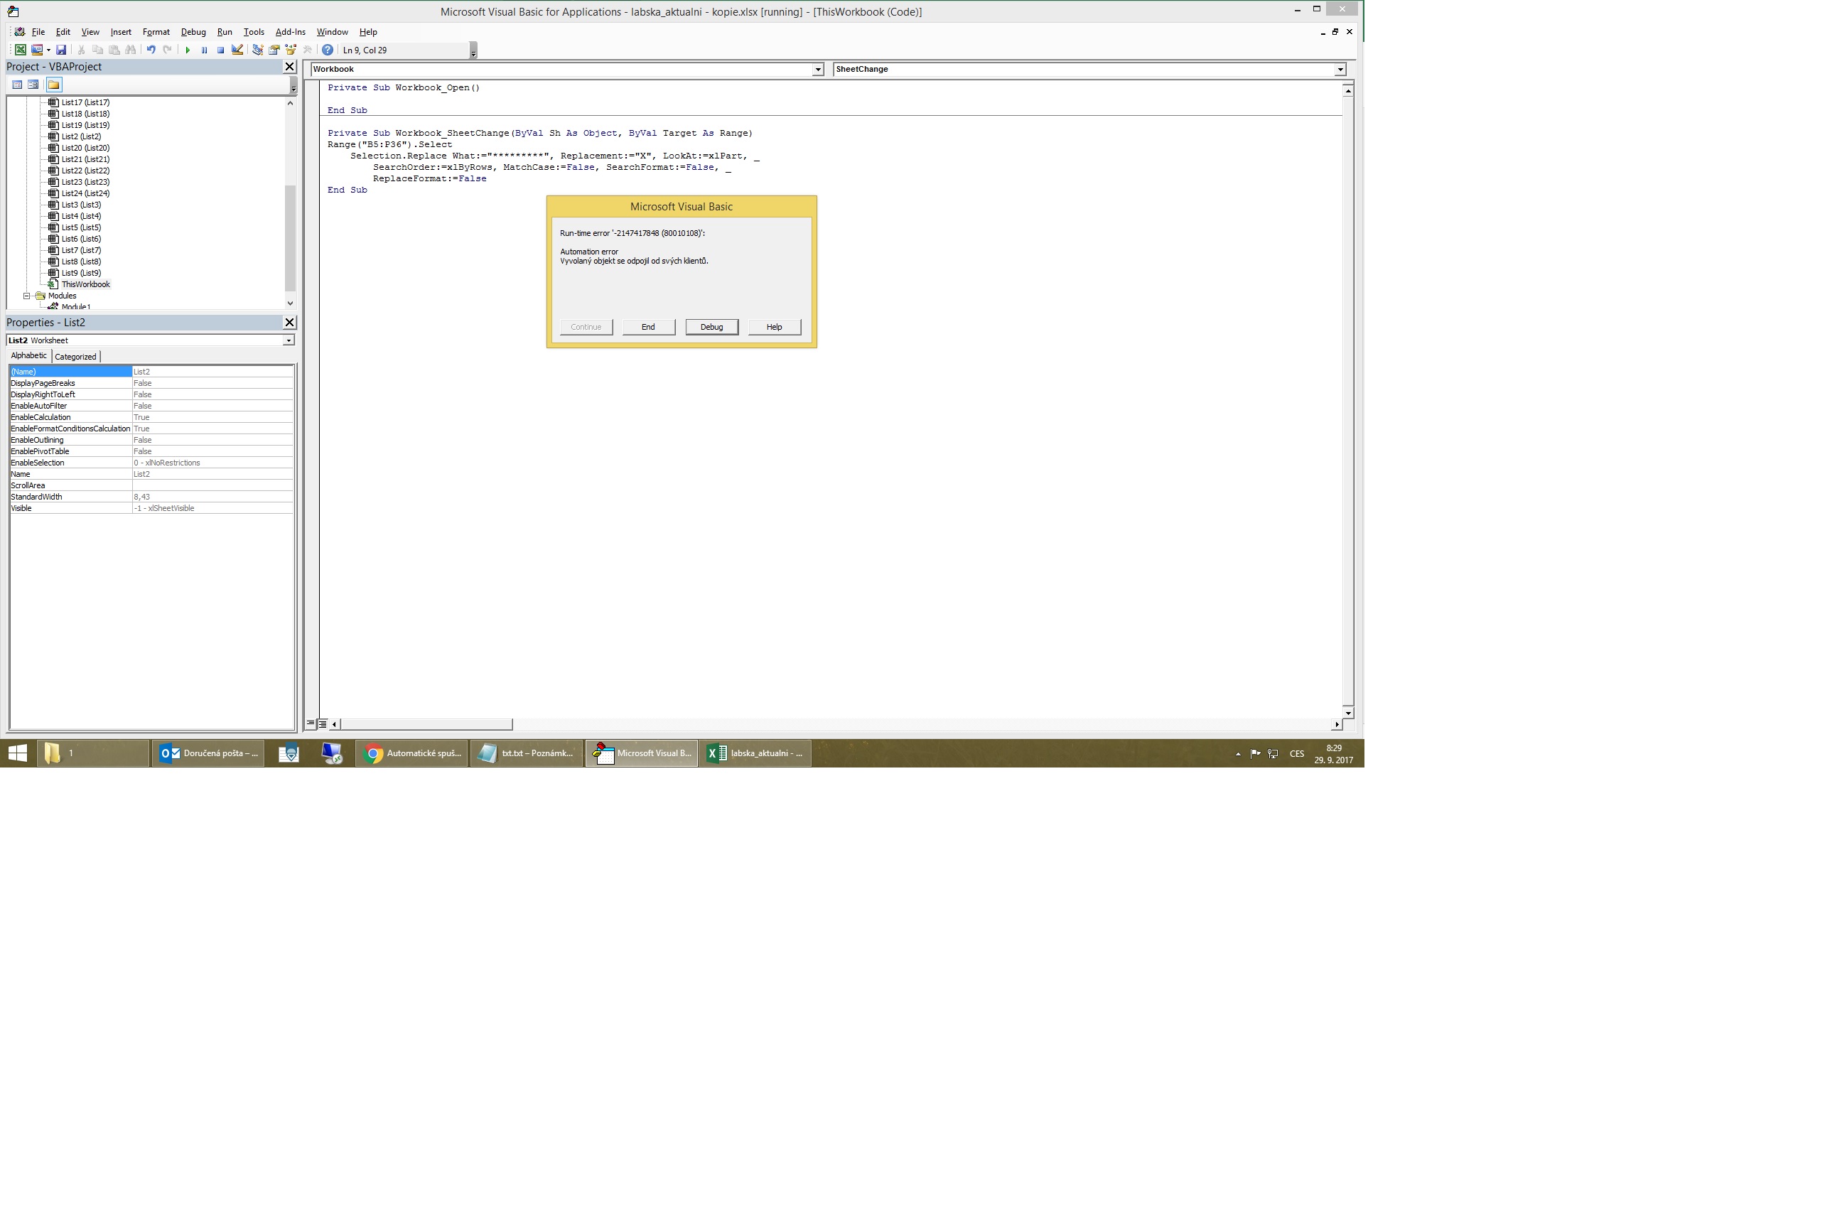Open Project Explorer from the toolbar icon
Screen dimensions: 1842x1228
tap(258, 50)
